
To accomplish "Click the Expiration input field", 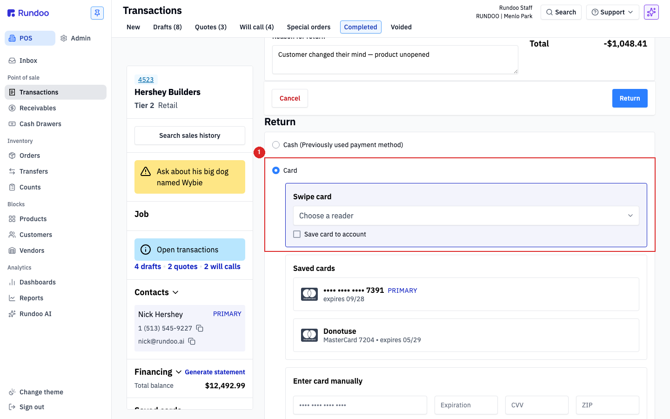I will 466,405.
